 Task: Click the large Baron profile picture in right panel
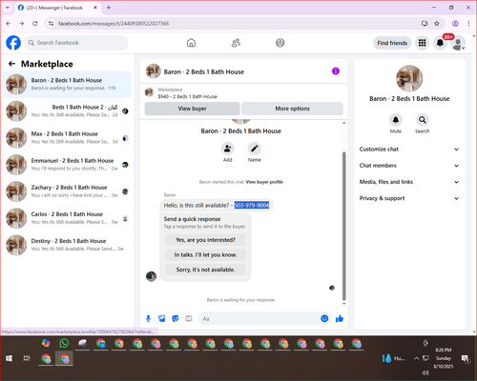coord(409,78)
